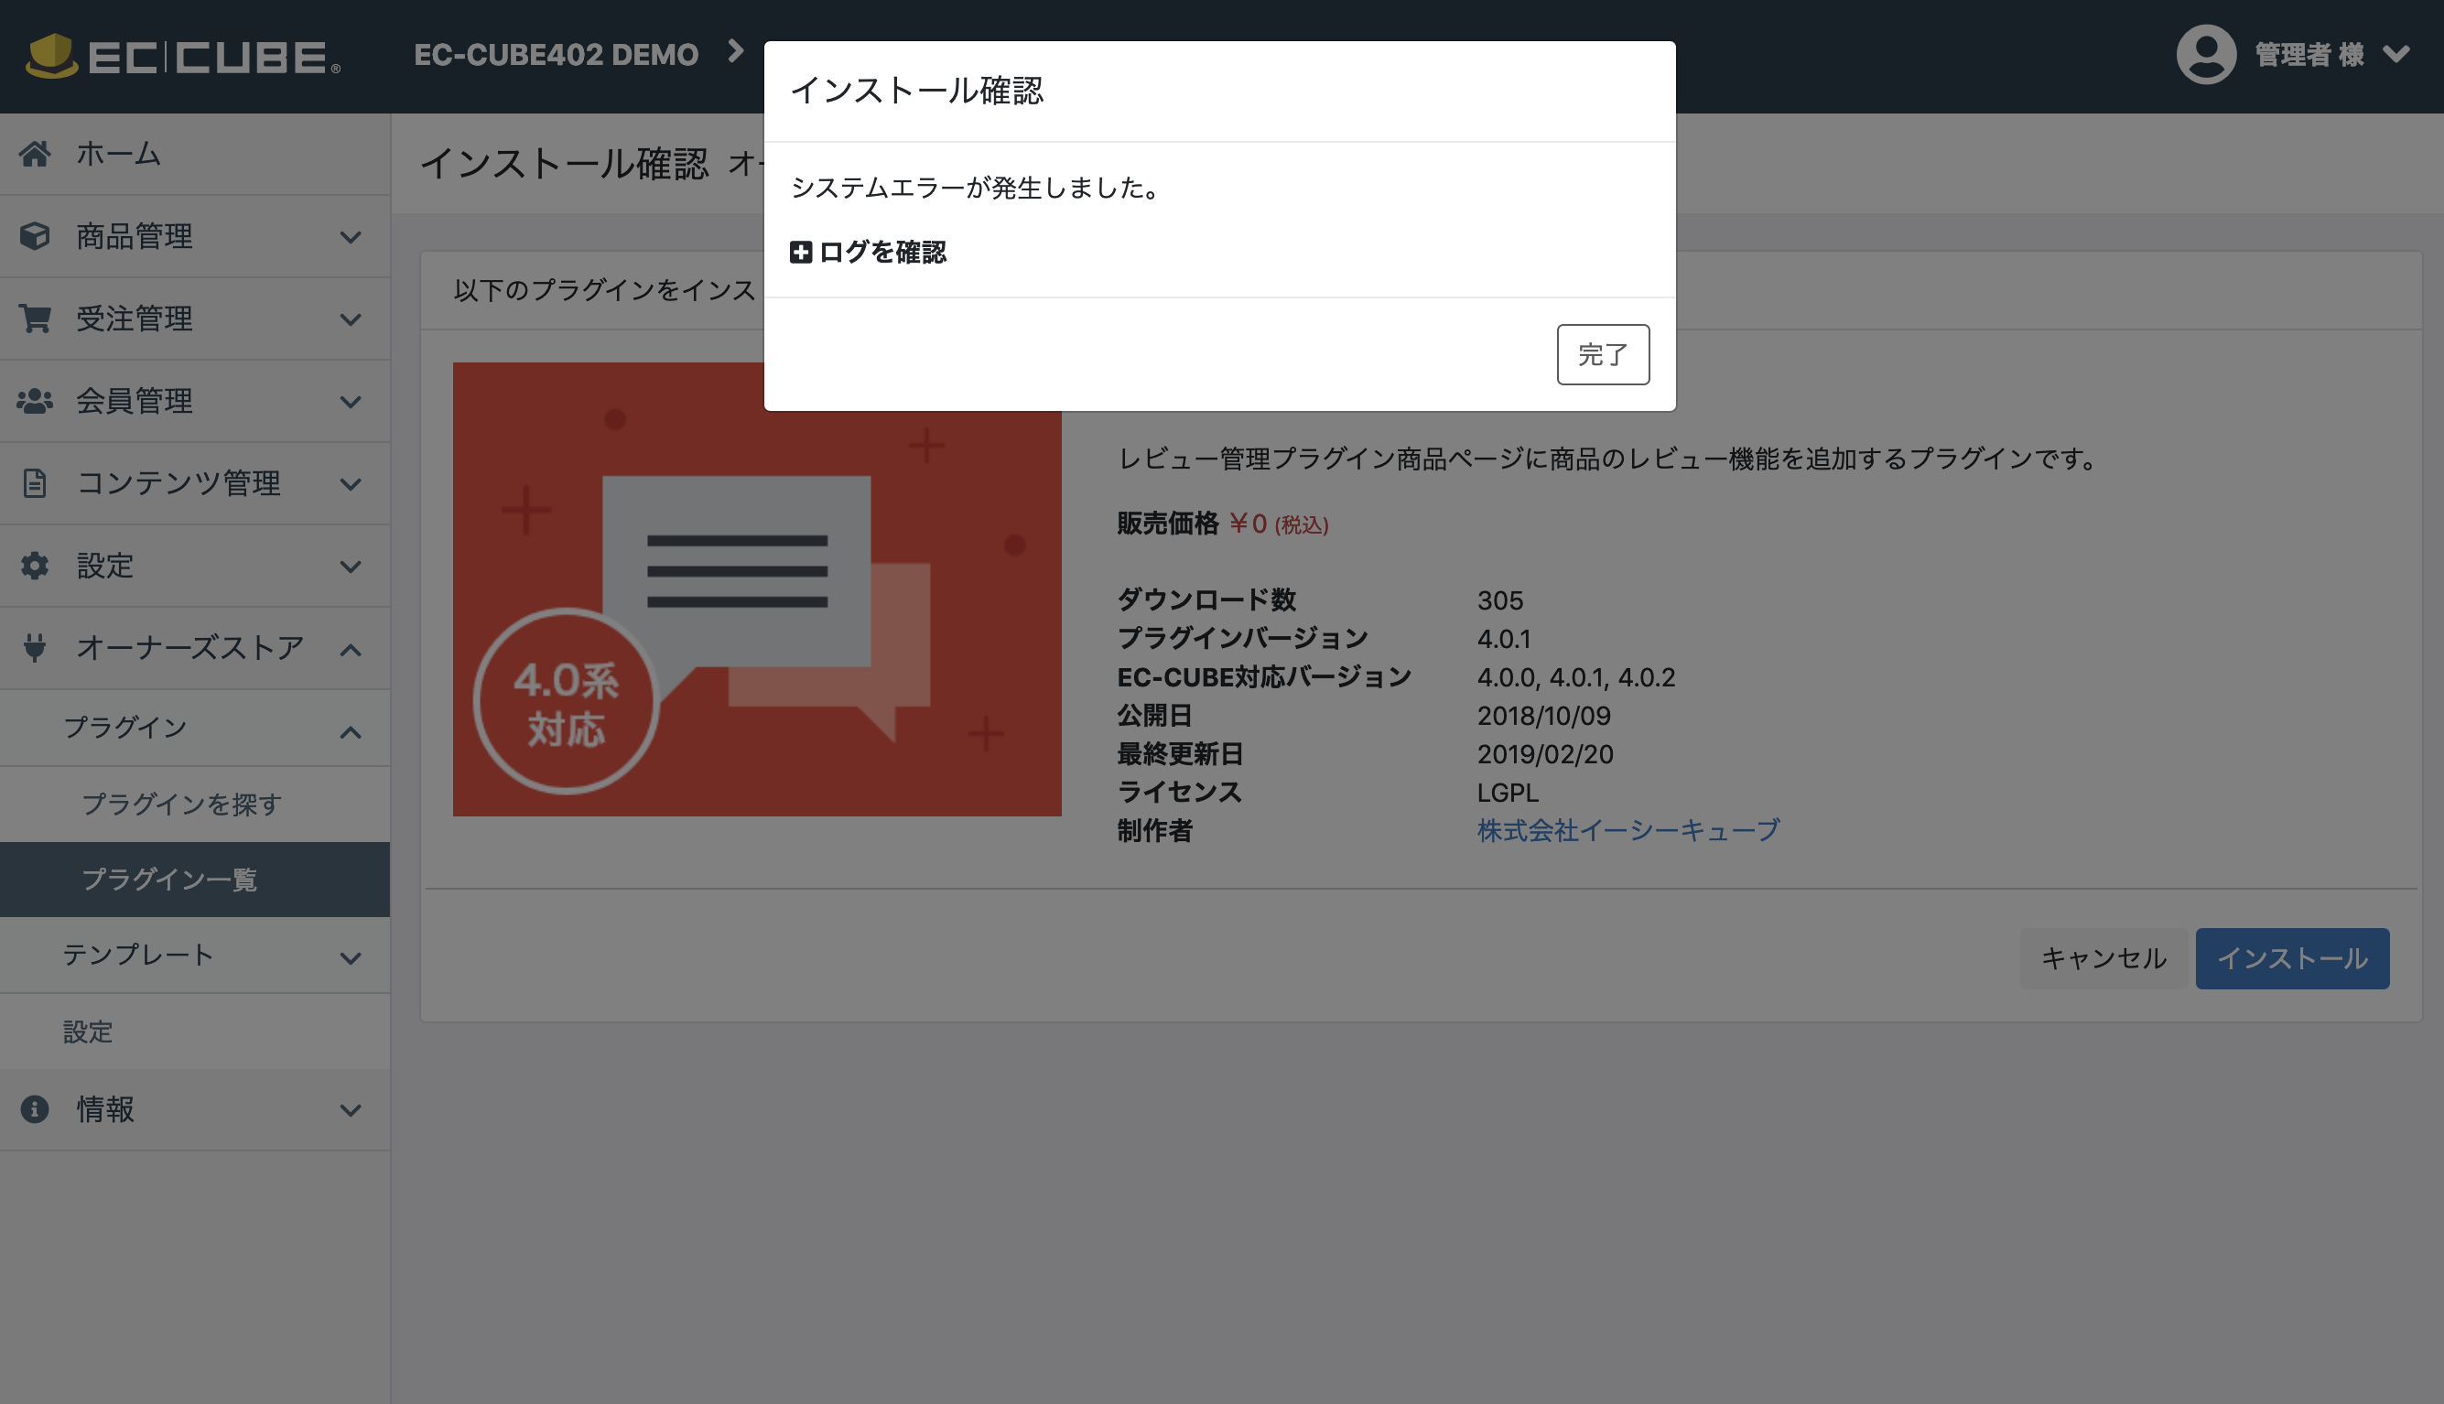The width and height of the screenshot is (2444, 1404).
Task: Click the document icon for コンテンツ管理
Action: tap(35, 483)
